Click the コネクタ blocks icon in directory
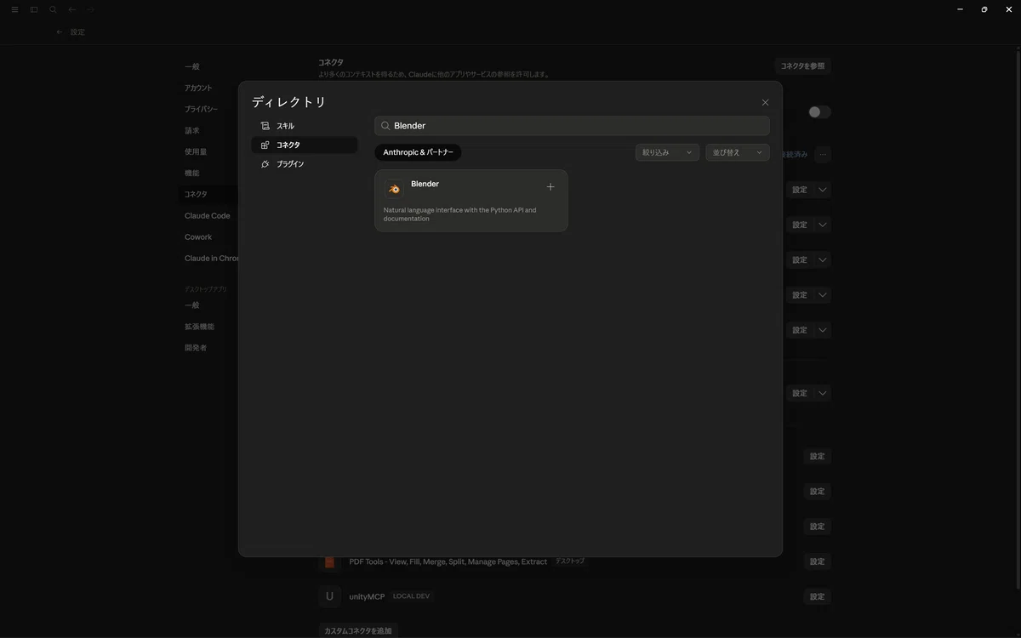The height and width of the screenshot is (638, 1021). [x=265, y=145]
